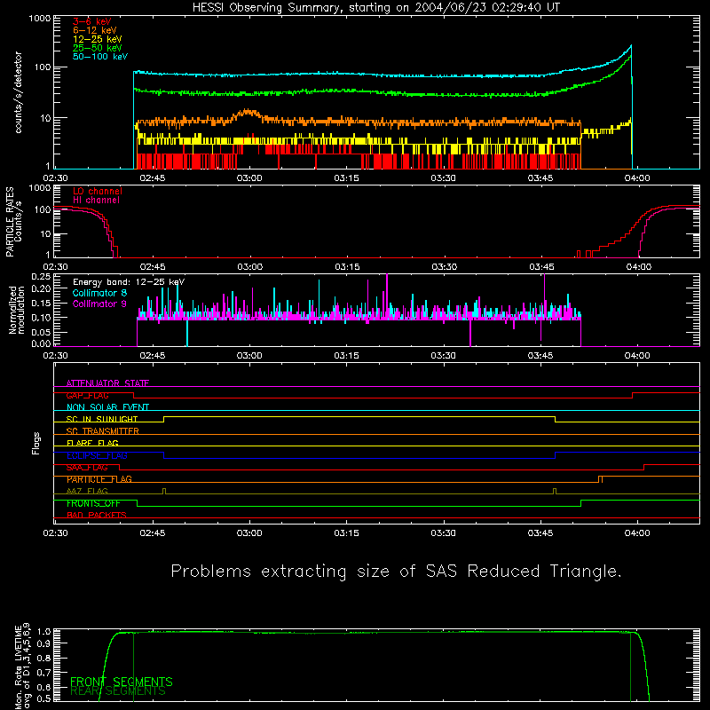Click the SAA_FLAG label
The image size is (710, 710).
pyautogui.click(x=87, y=468)
